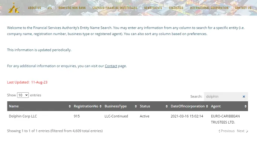
Task: Open the Contact Us menu
Action: click(243, 8)
